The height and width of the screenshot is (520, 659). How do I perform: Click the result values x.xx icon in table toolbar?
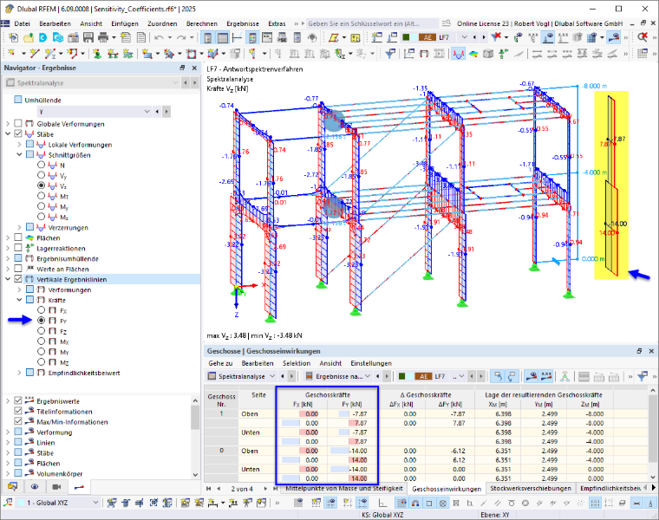[x=546, y=376]
